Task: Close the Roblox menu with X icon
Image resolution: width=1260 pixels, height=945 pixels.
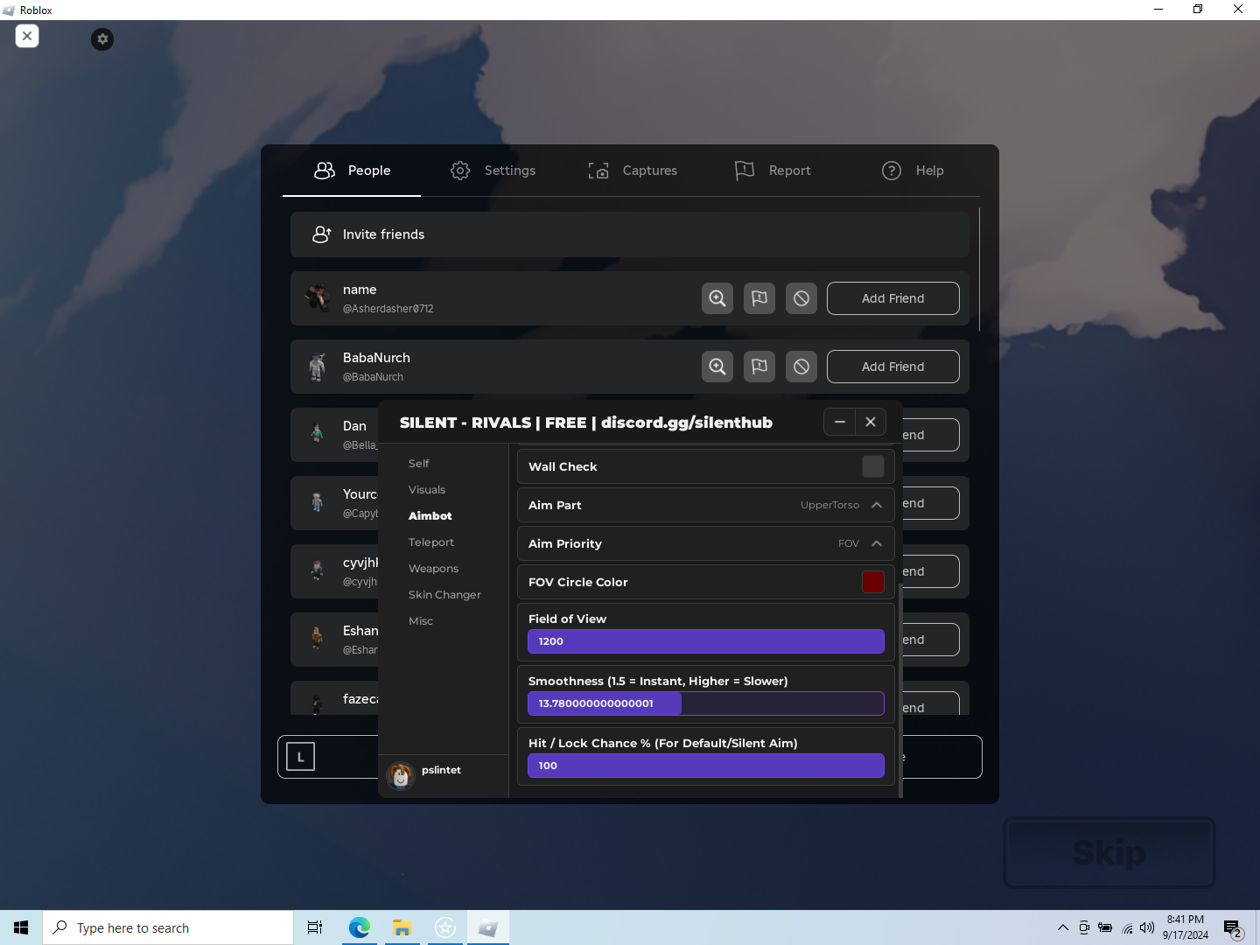Action: (27, 36)
